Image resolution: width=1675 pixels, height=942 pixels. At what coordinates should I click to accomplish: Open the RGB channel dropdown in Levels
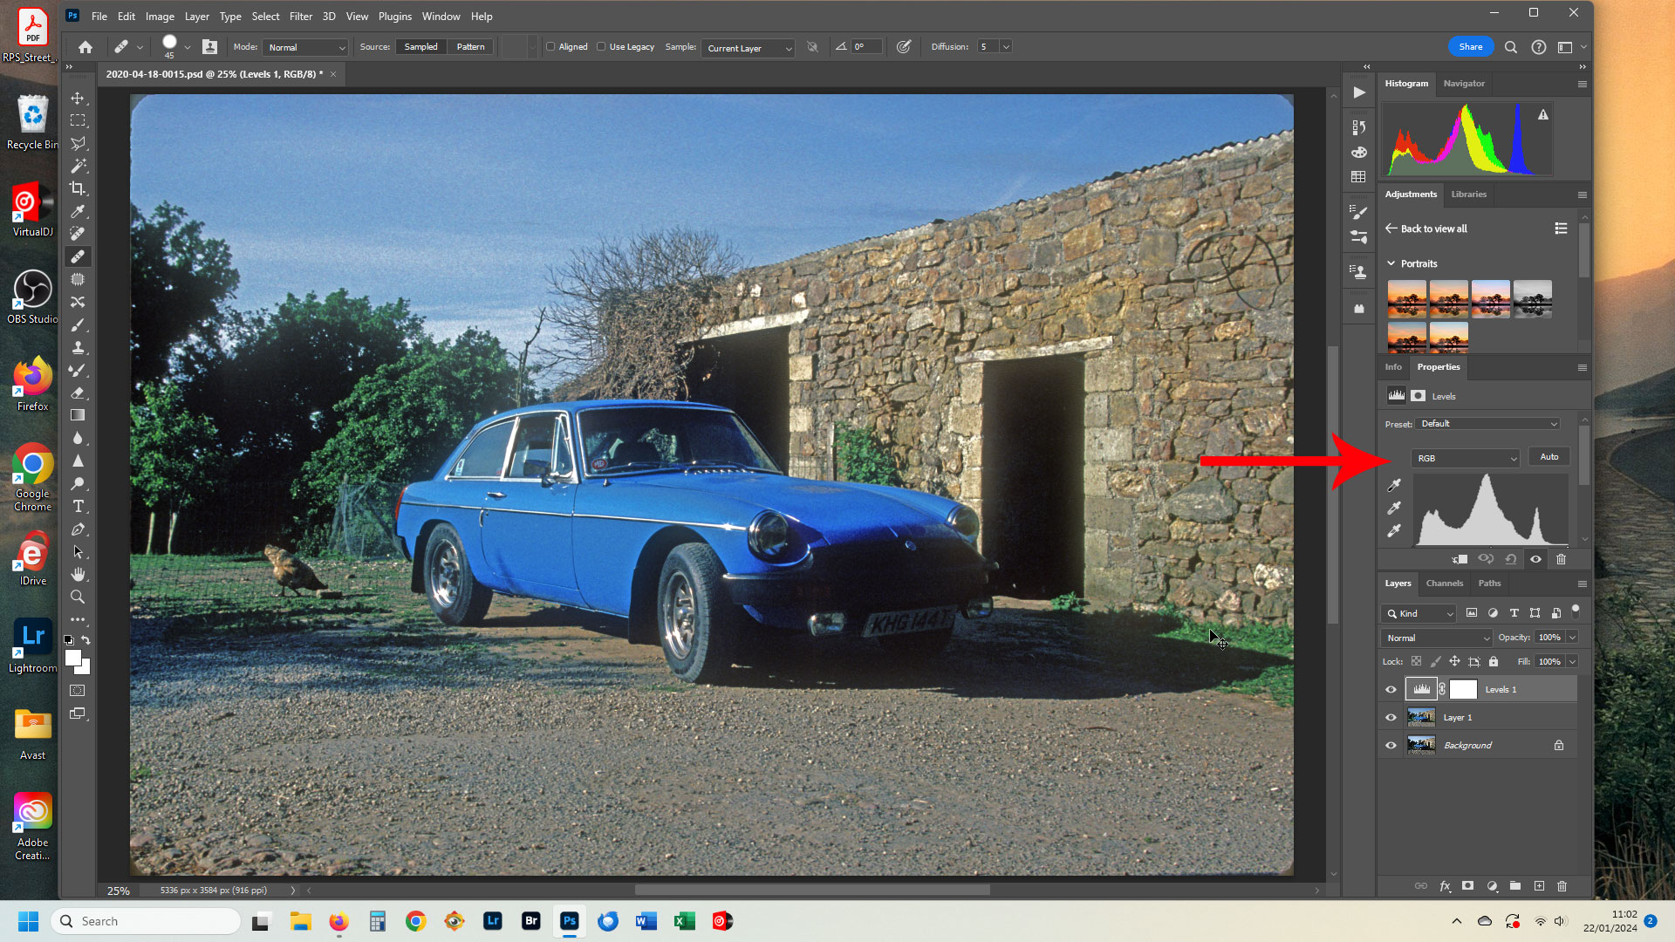(x=1466, y=458)
